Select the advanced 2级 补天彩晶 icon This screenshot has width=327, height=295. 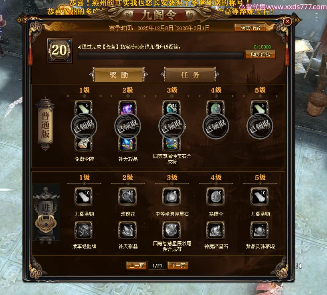point(127,230)
